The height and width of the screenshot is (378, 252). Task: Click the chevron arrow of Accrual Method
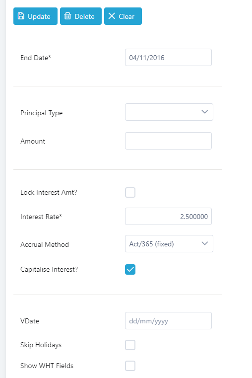[204, 243]
